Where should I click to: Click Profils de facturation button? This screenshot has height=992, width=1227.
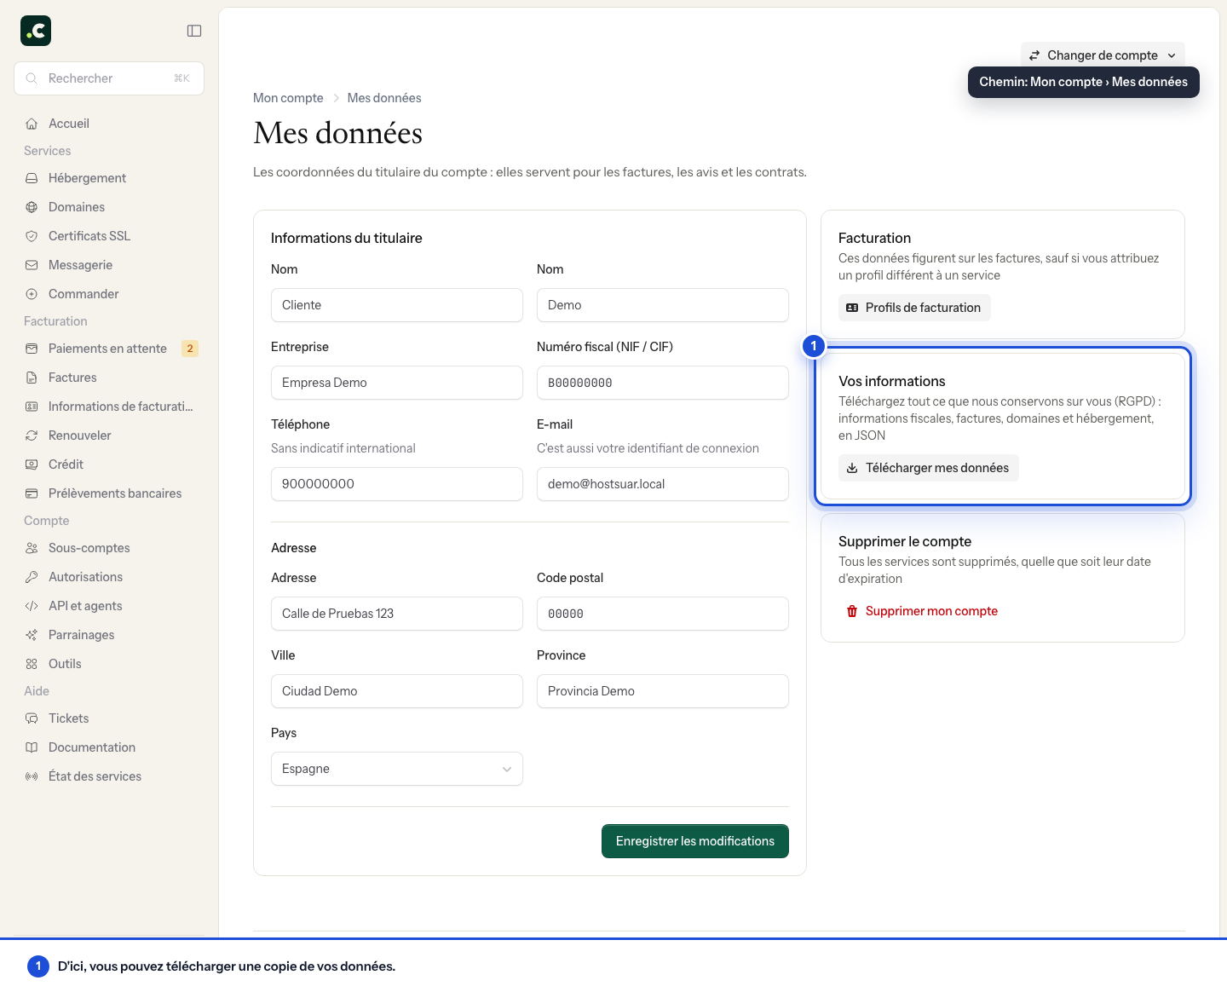point(914,308)
